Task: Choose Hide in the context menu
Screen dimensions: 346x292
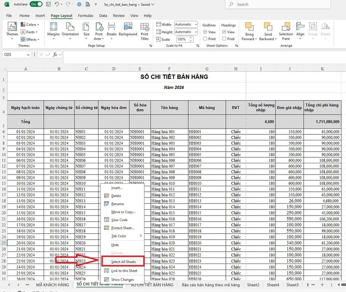Action: 122,245
